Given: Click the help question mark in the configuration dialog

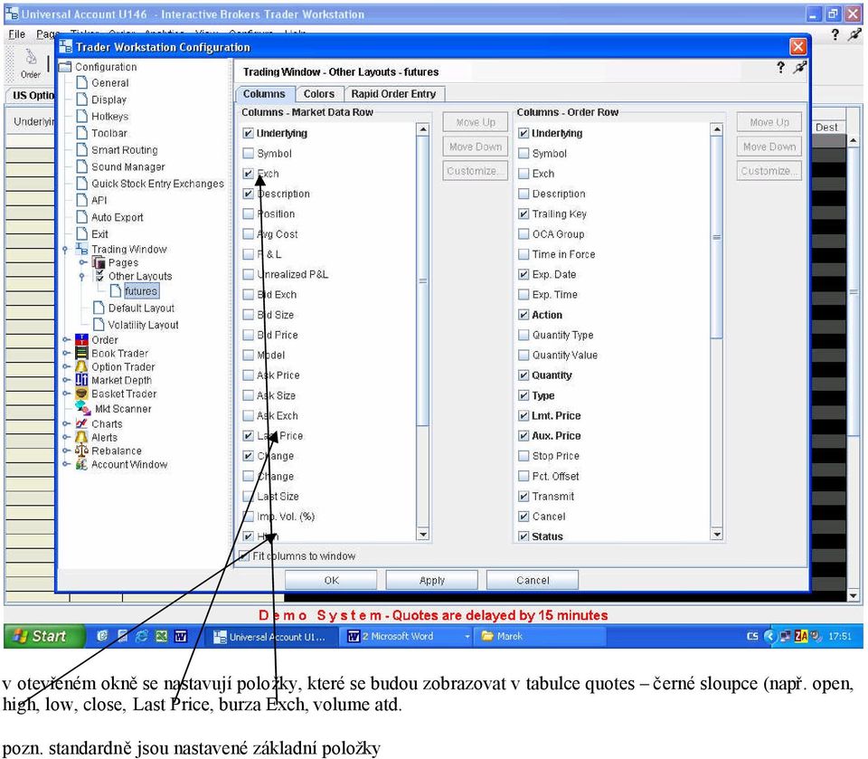Looking at the screenshot, I should point(780,68).
